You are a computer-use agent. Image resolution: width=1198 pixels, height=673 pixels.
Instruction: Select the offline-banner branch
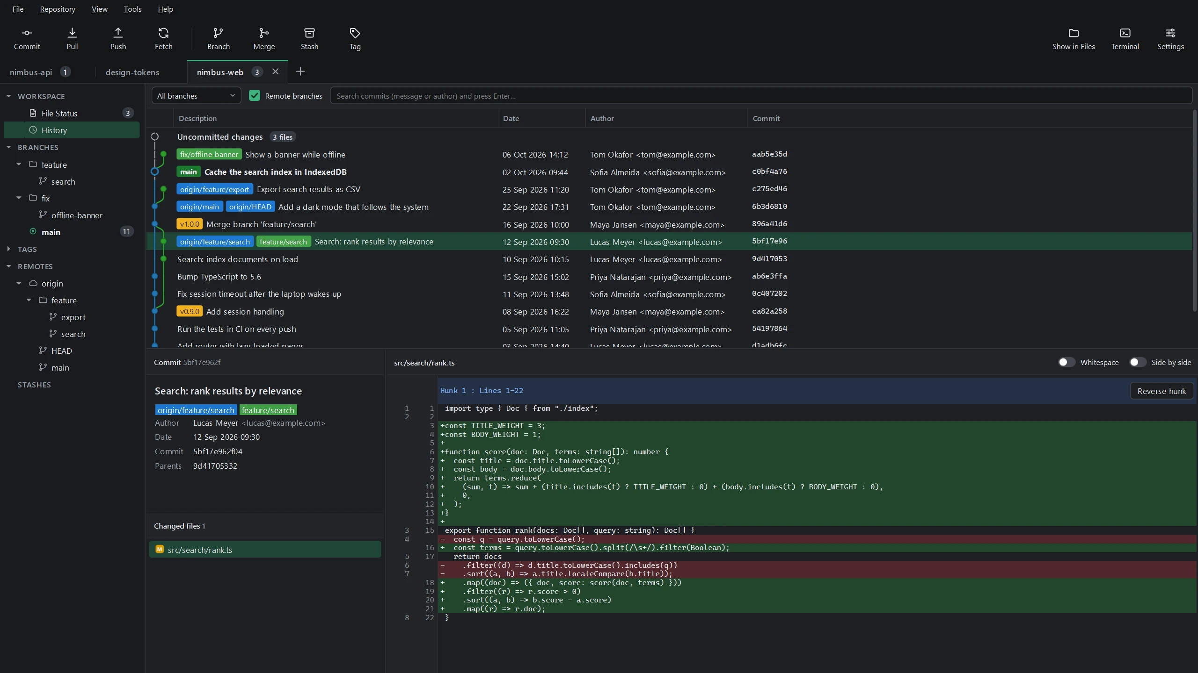[x=72, y=215]
